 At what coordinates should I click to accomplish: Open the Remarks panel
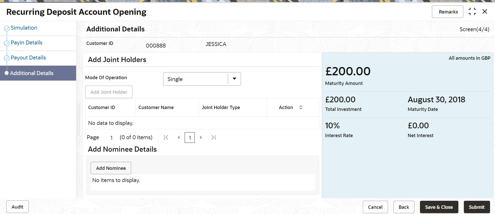[448, 12]
